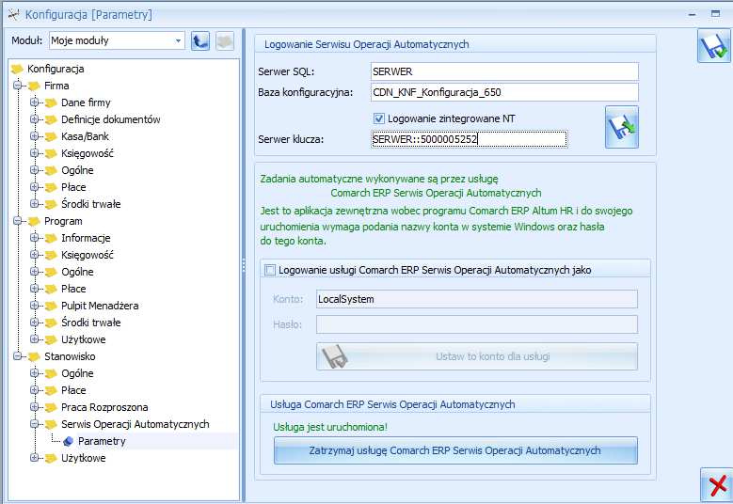Click the Konfiguracja window title icon

[x=14, y=14]
